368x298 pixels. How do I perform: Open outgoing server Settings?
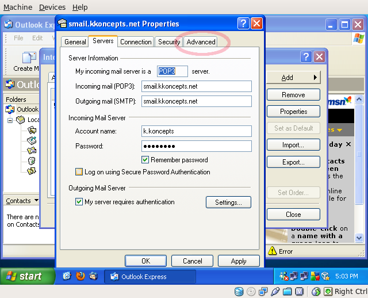228,202
